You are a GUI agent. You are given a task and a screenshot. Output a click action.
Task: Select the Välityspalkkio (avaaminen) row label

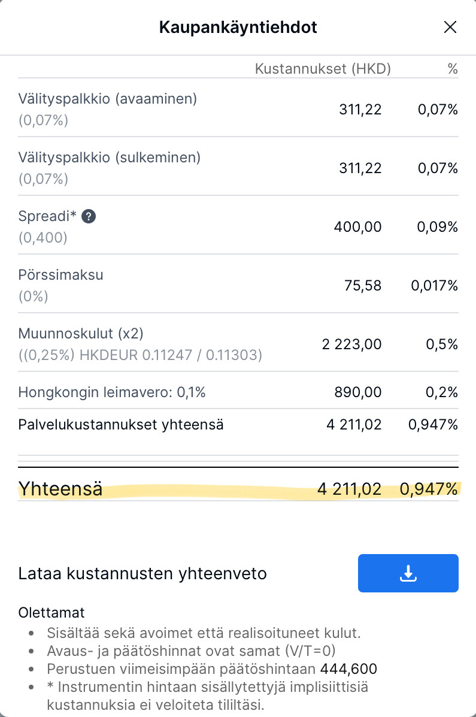click(x=108, y=99)
